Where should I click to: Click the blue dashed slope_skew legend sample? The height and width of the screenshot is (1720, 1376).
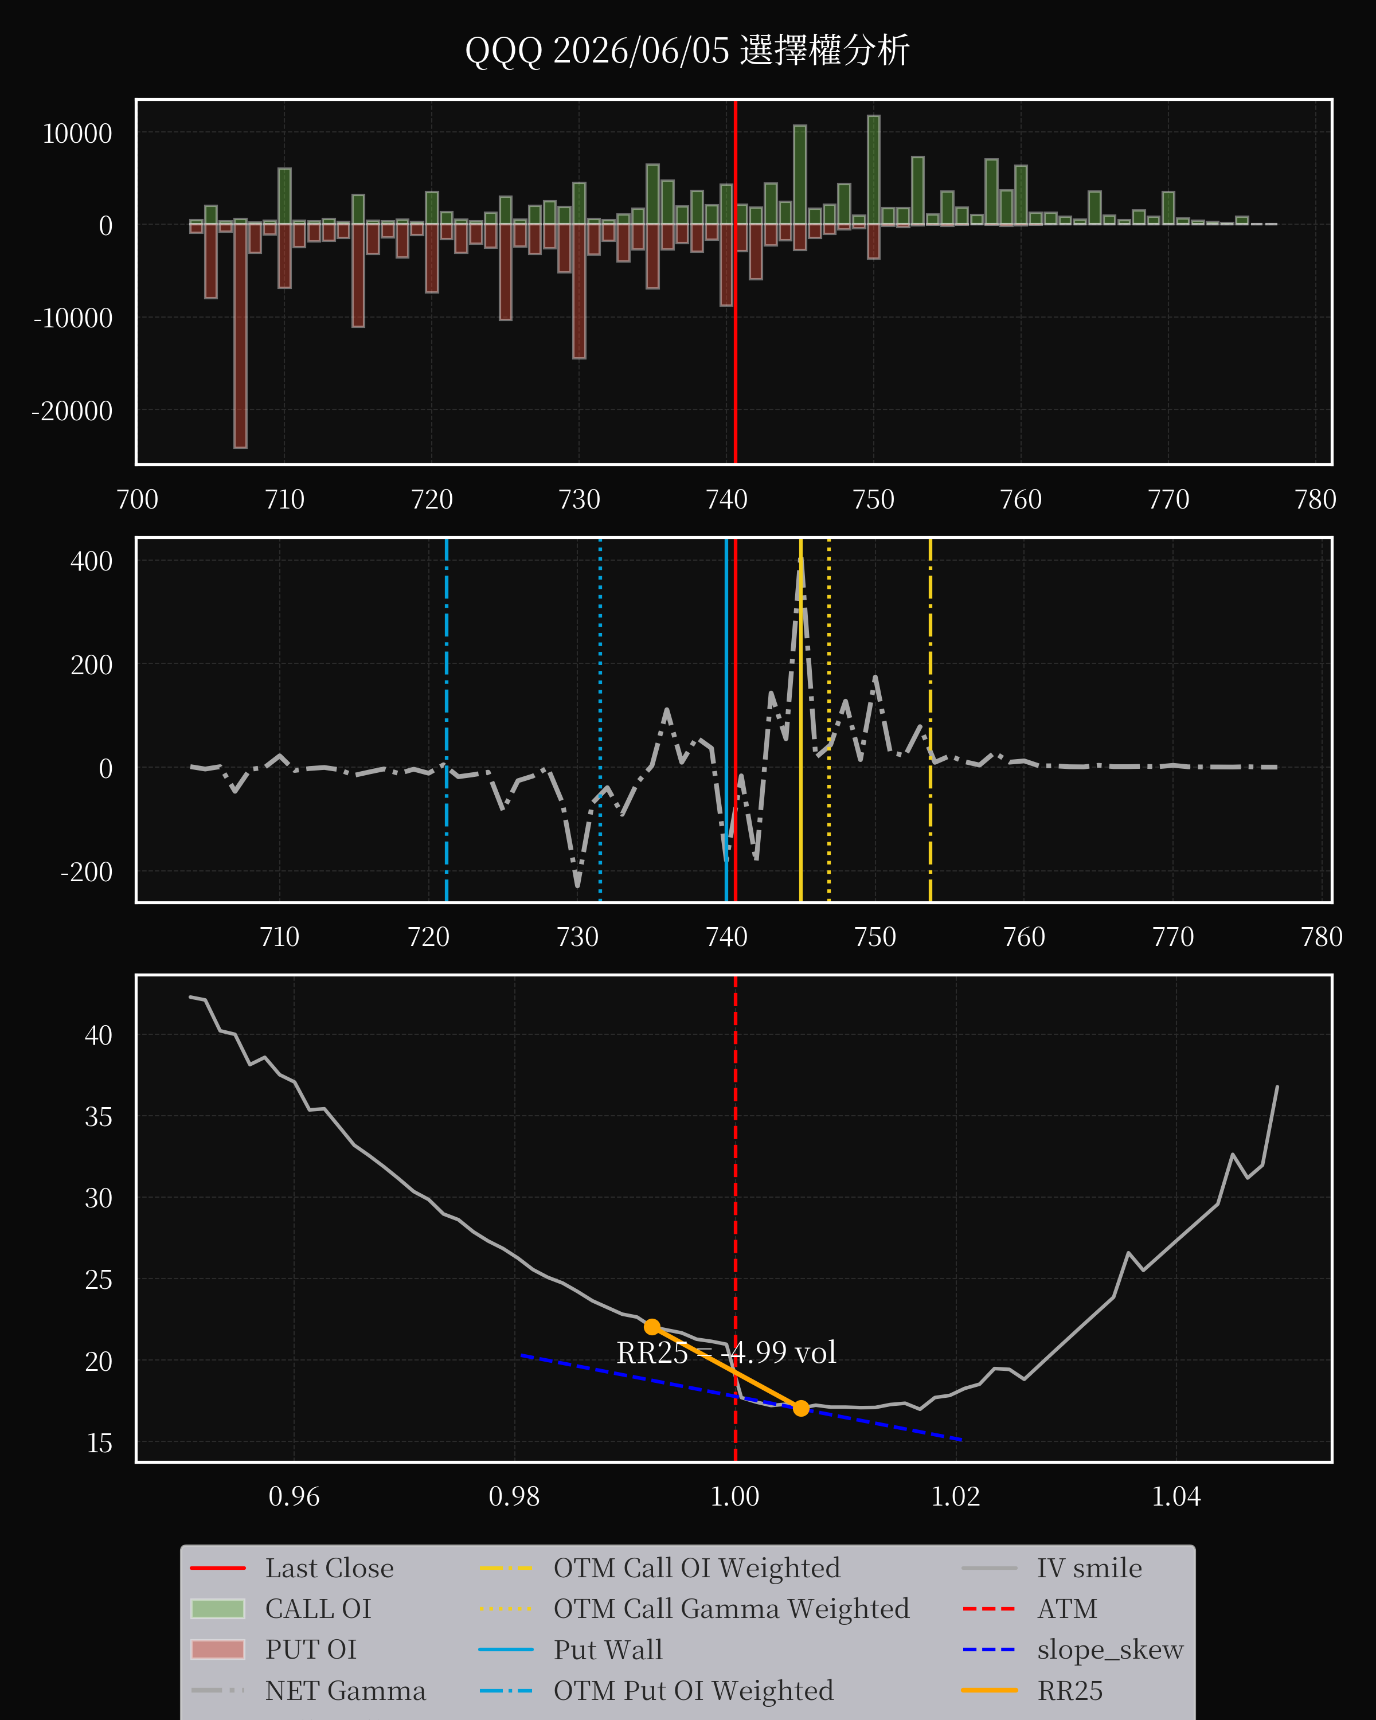990,1650
